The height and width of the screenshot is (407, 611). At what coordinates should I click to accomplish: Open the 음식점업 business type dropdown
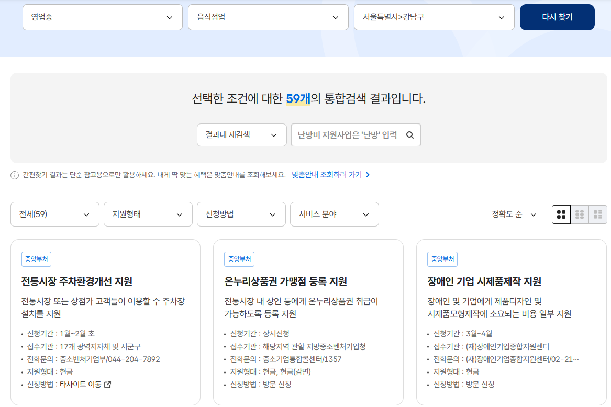click(x=268, y=17)
